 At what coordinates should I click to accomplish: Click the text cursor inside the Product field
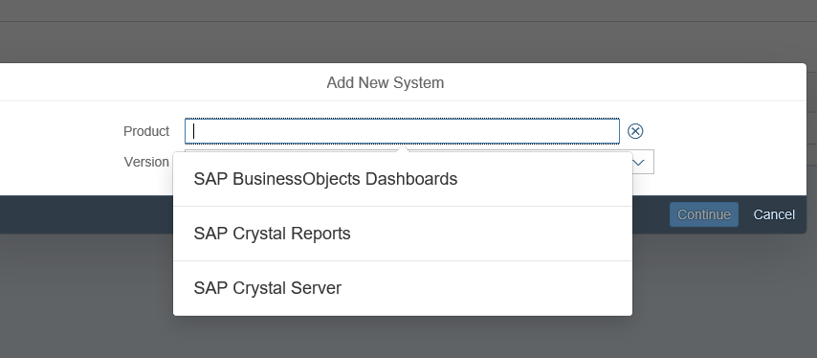point(194,131)
